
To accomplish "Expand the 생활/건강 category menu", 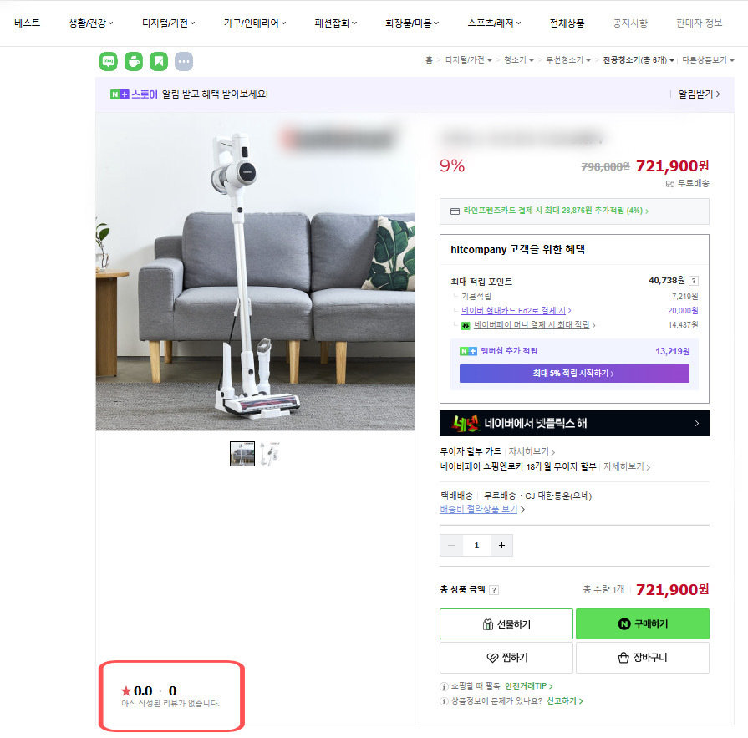I will 91,23.
